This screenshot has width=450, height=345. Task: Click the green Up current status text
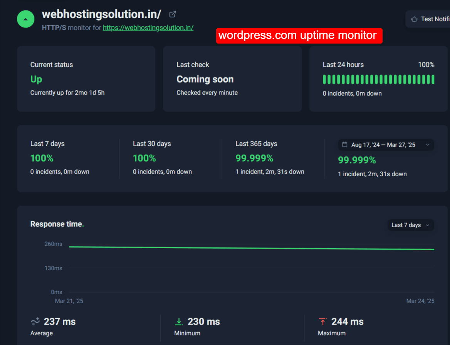point(36,79)
